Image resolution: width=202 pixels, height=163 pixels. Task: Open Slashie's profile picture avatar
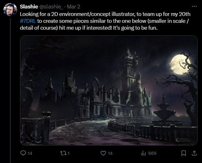click(x=10, y=11)
